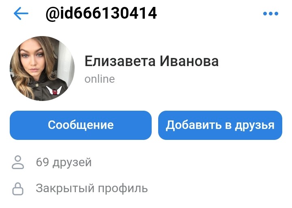Click the word профиль in privacy row

(x=123, y=189)
